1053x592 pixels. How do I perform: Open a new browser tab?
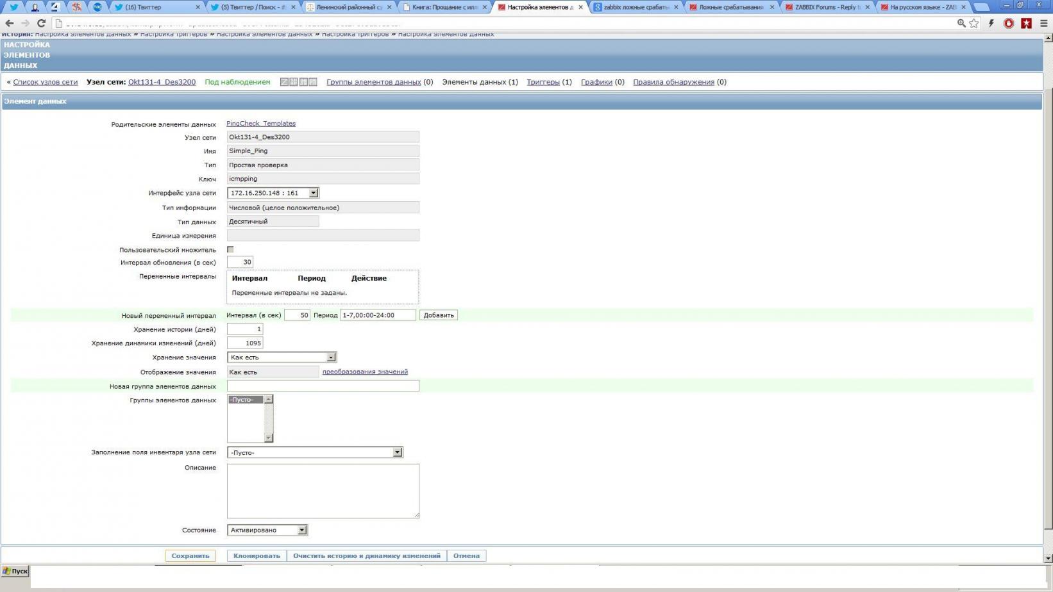(x=982, y=8)
